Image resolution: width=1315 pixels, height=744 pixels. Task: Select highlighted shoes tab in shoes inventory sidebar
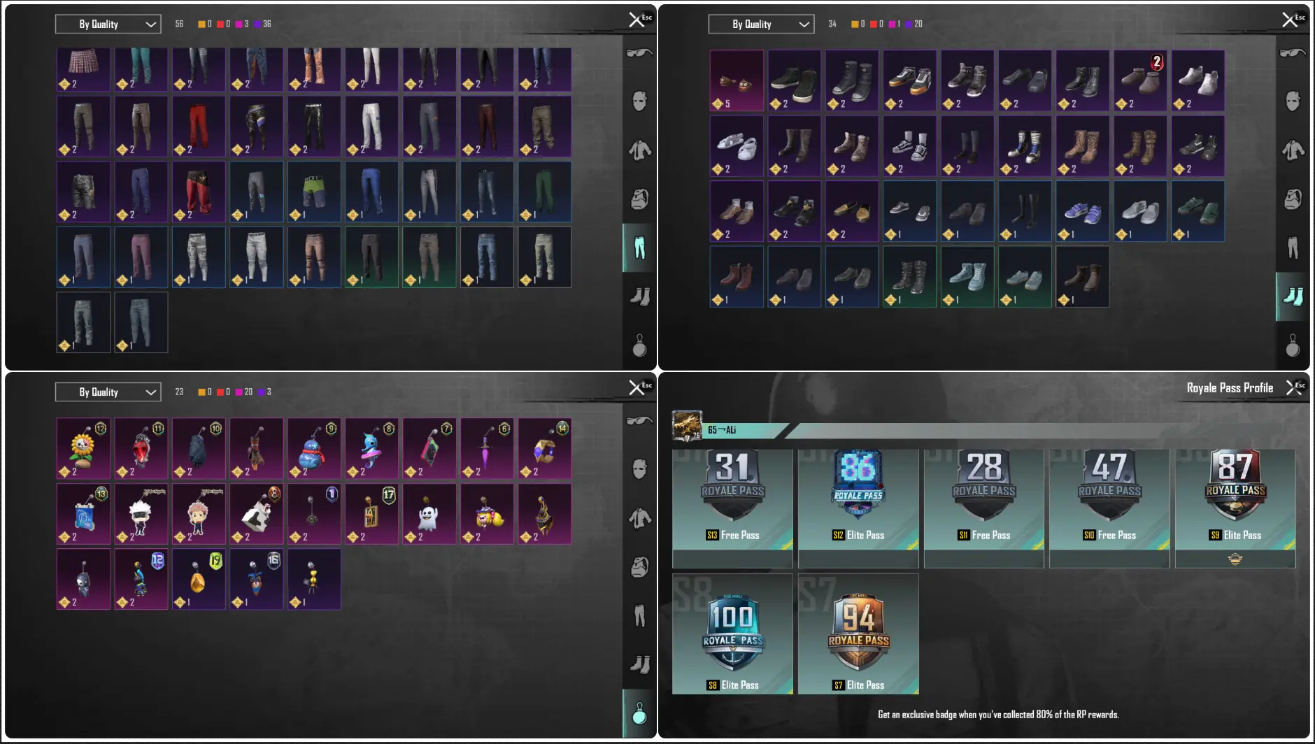click(x=1293, y=296)
